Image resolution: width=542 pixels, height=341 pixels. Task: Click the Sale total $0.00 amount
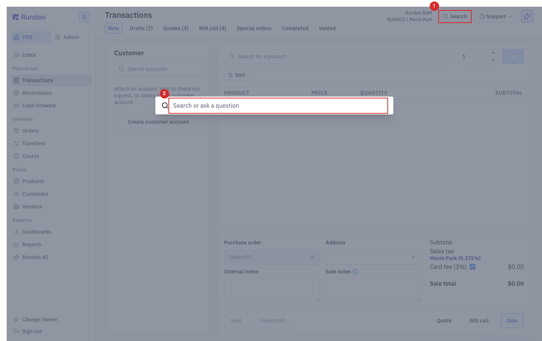pos(516,283)
